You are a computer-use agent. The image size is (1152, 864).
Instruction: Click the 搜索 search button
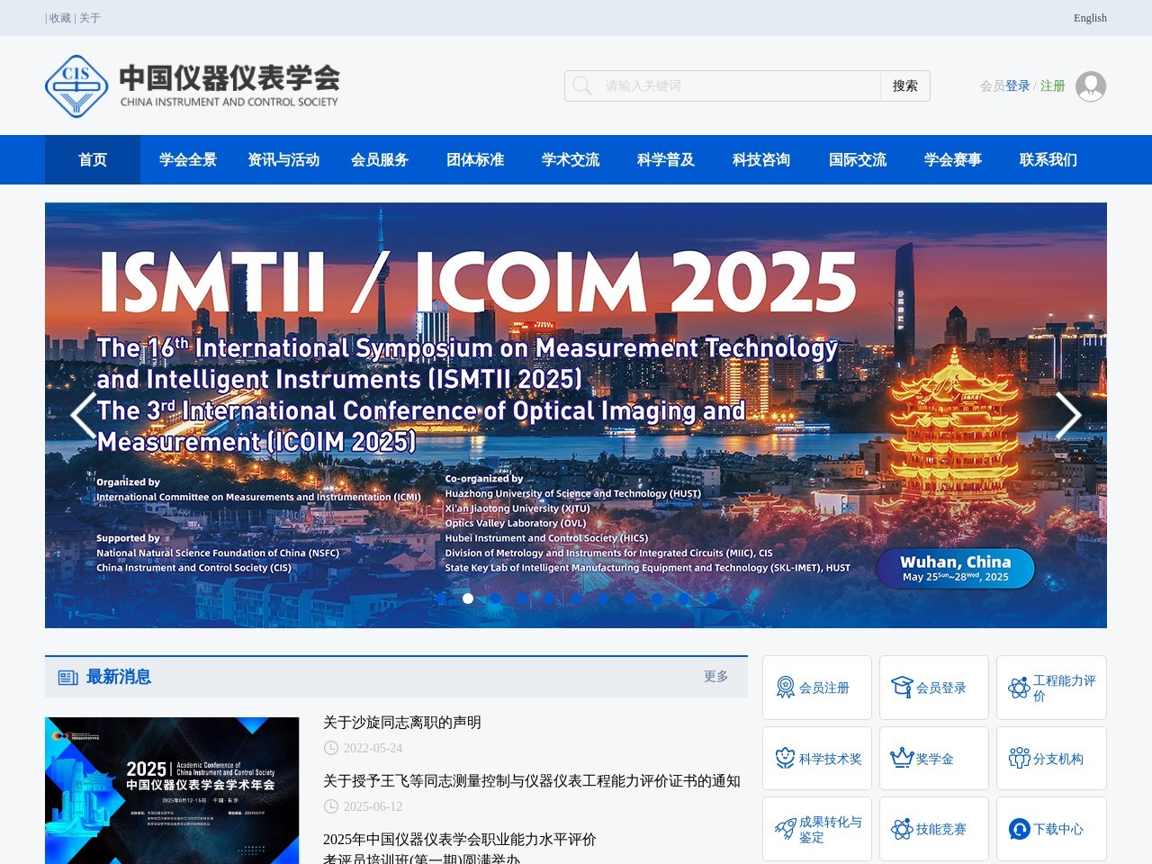pyautogui.click(x=904, y=85)
